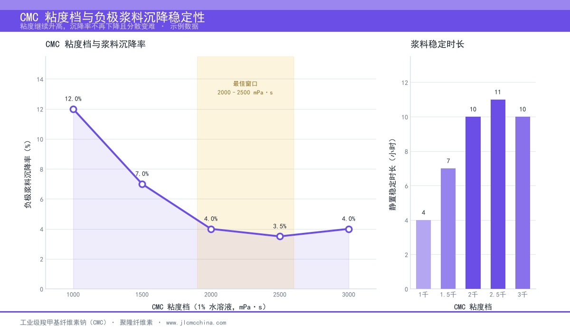This screenshot has width=570, height=332.
Task: Click bar chart x-axis label 'CMC 粘度档'
Action: tap(473, 307)
